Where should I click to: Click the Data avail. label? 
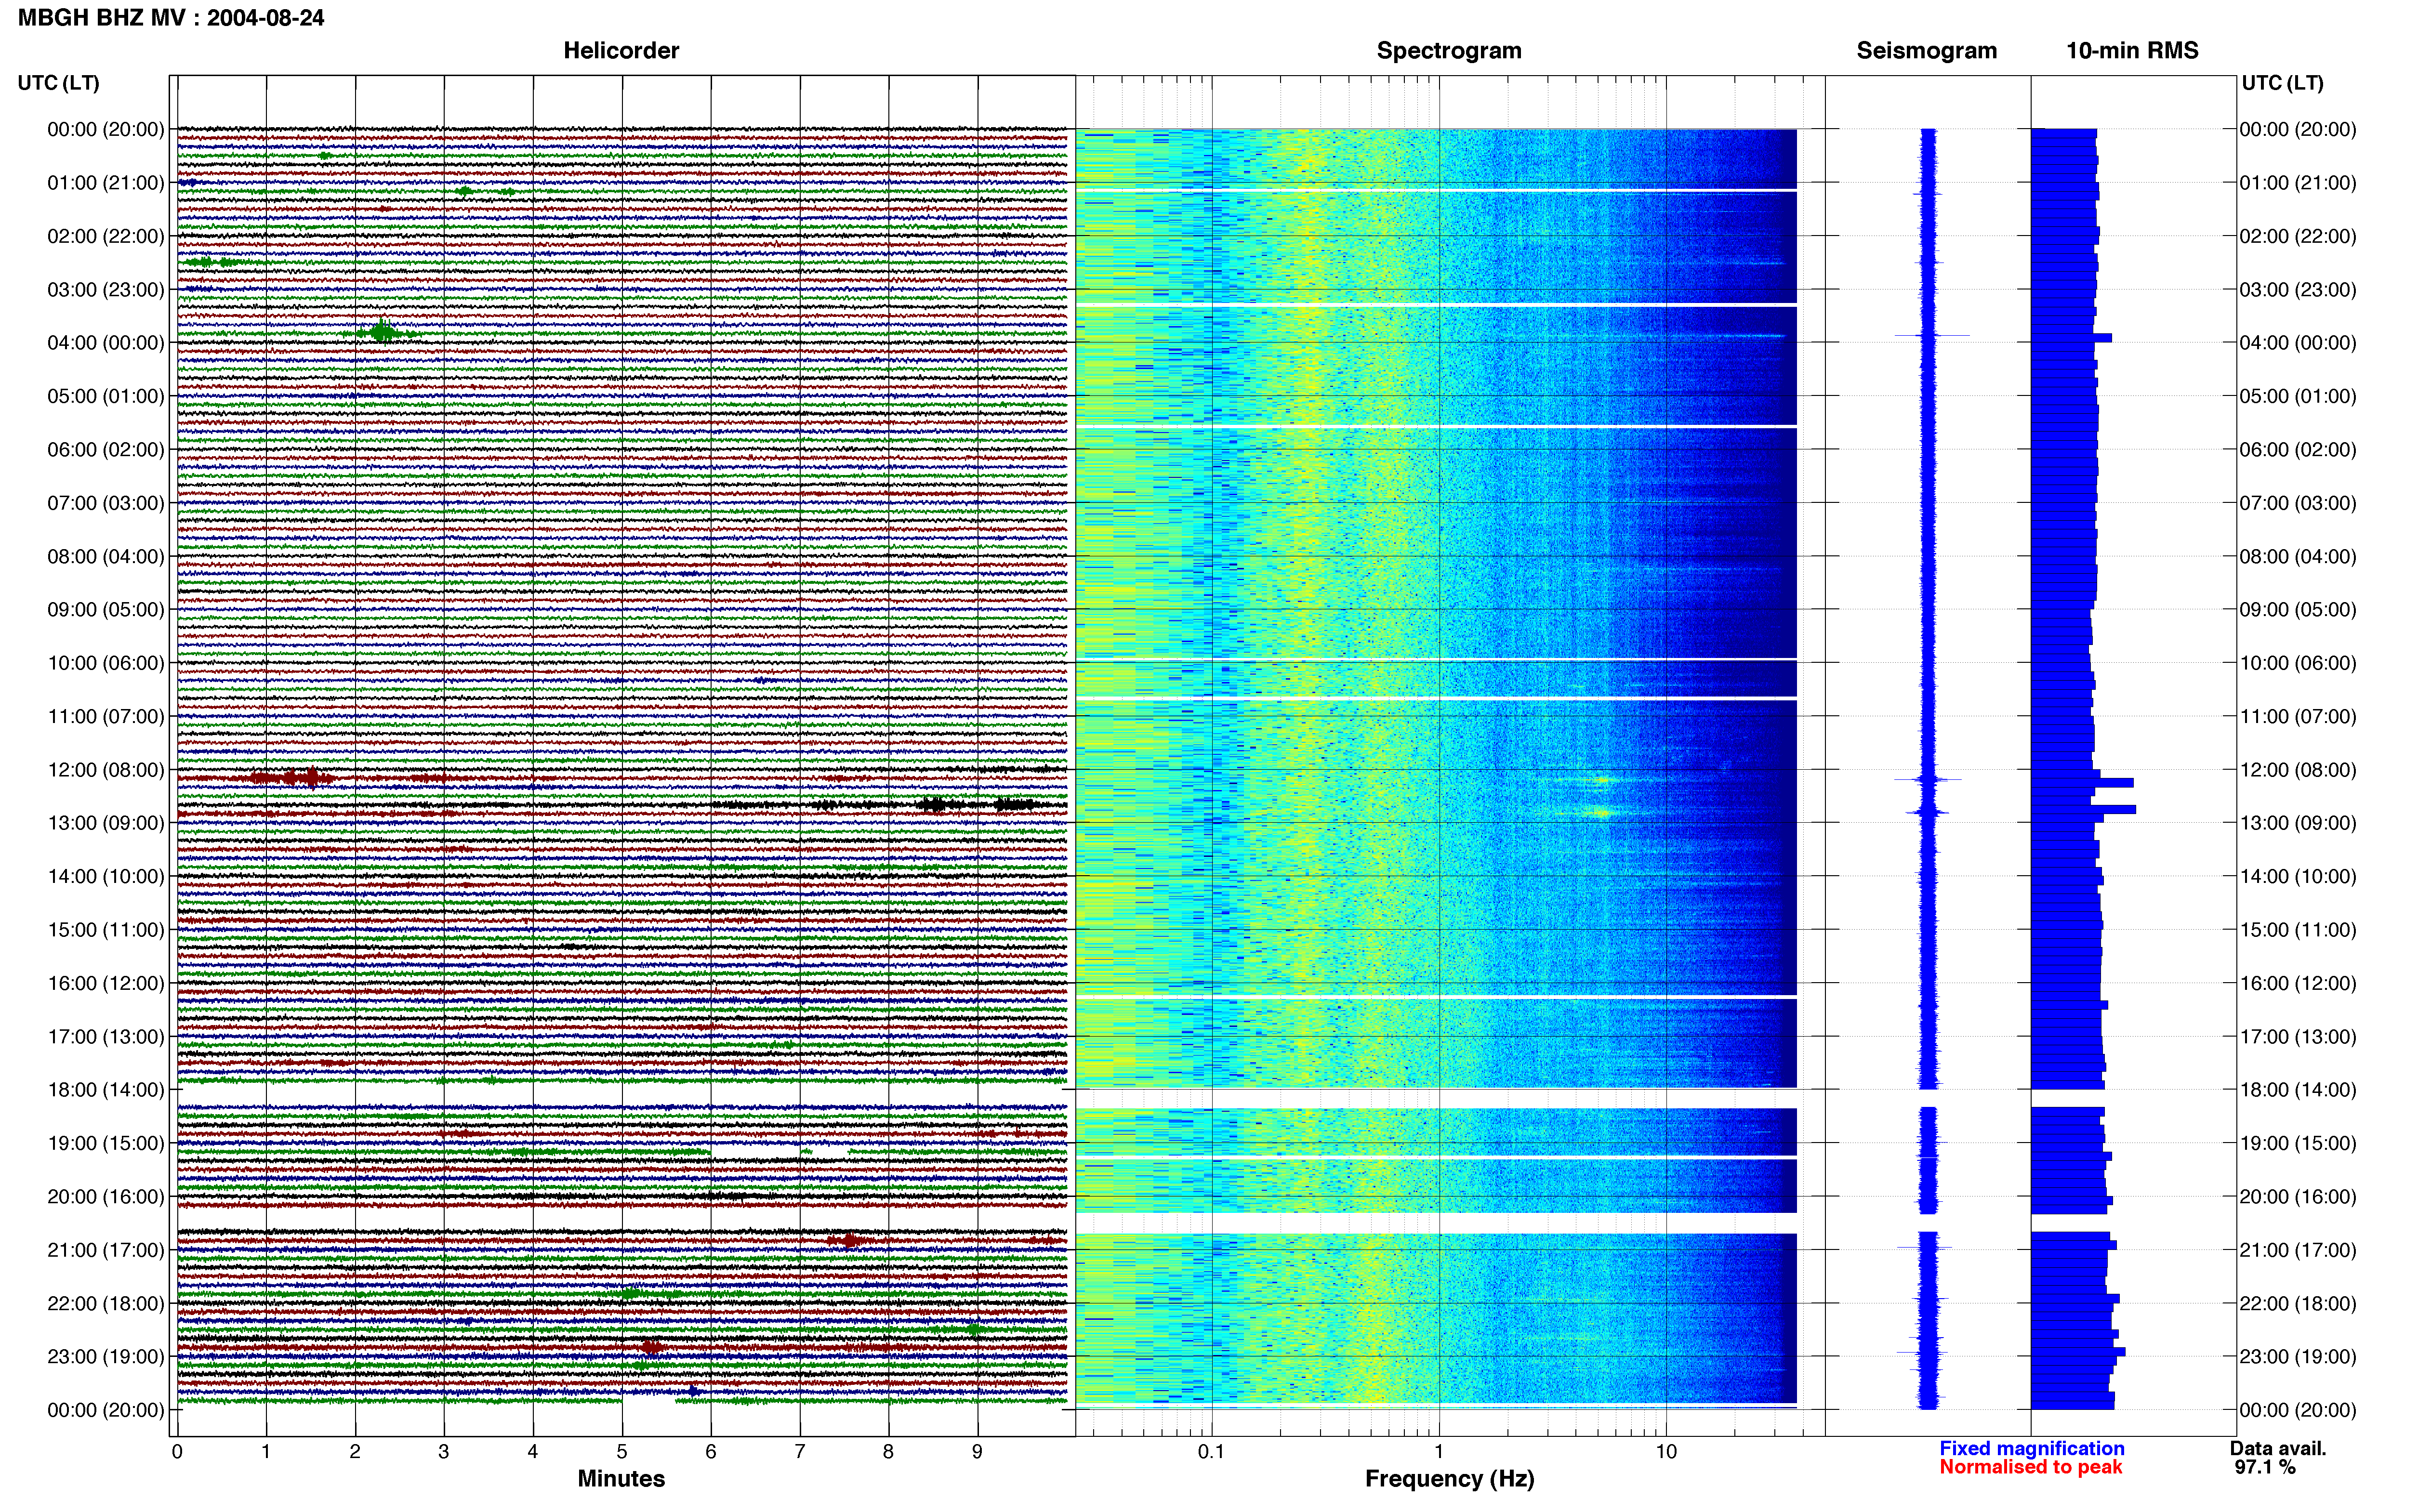pyautogui.click(x=2278, y=1448)
